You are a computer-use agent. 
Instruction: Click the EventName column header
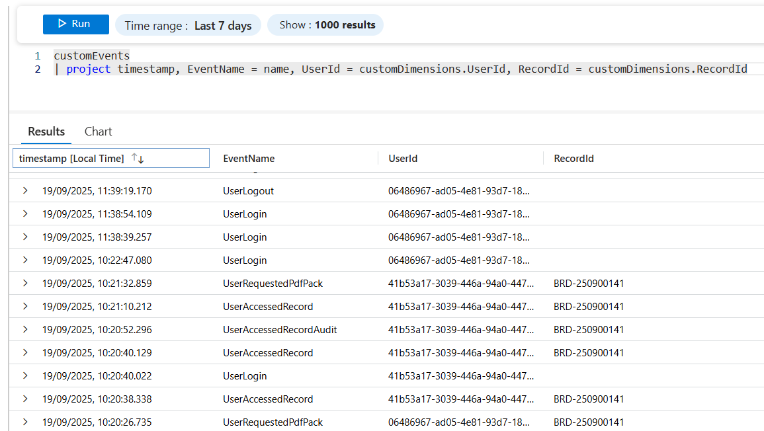click(x=249, y=159)
